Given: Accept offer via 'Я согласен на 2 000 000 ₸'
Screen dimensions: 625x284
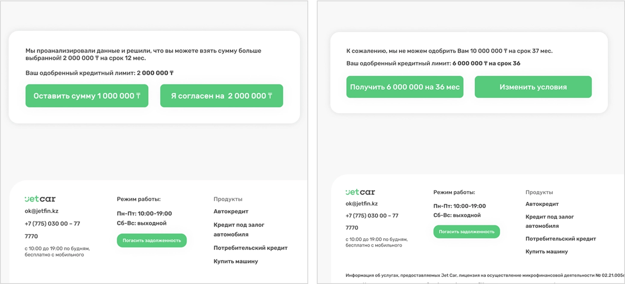Looking at the screenshot, I should (221, 96).
